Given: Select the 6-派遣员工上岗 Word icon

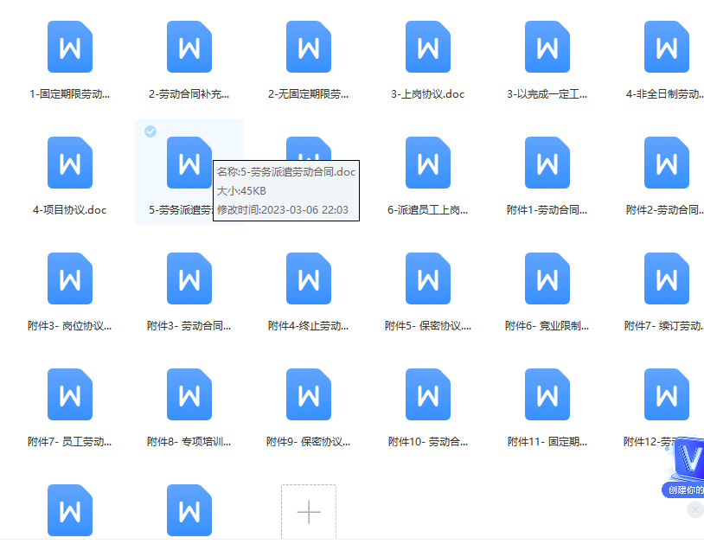Looking at the screenshot, I should click(x=428, y=163).
